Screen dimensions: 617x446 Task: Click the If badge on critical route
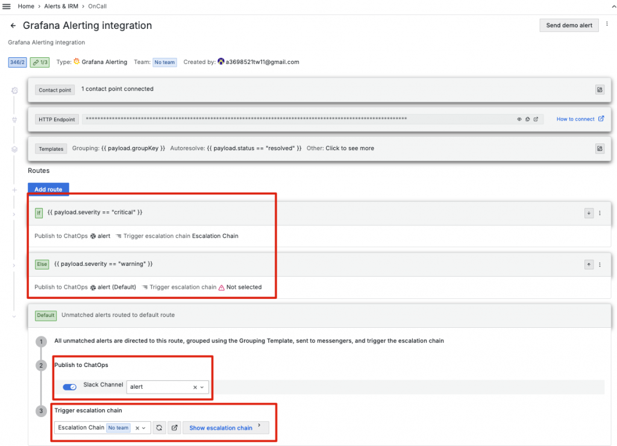[39, 213]
